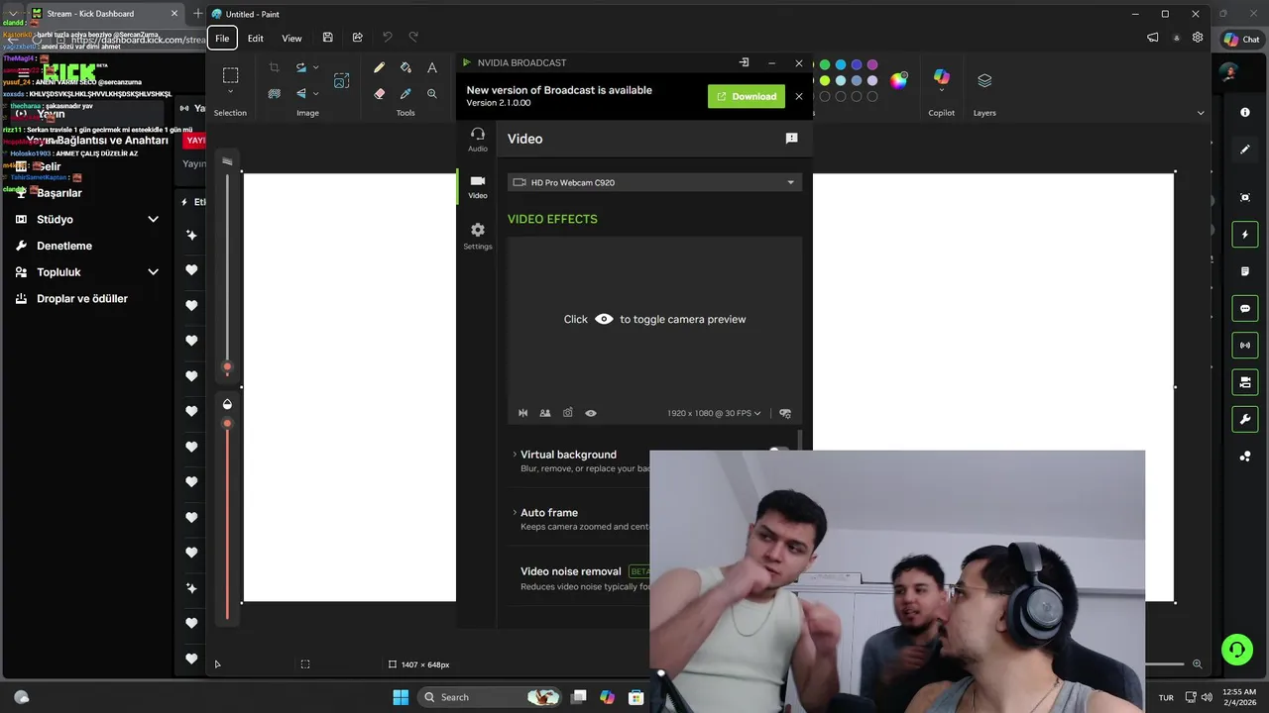Open the Layers panel in Paint
The image size is (1269, 713).
(984, 80)
